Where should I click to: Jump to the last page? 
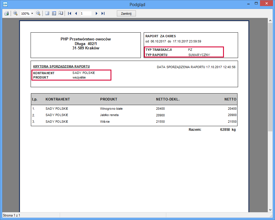coord(103,13)
